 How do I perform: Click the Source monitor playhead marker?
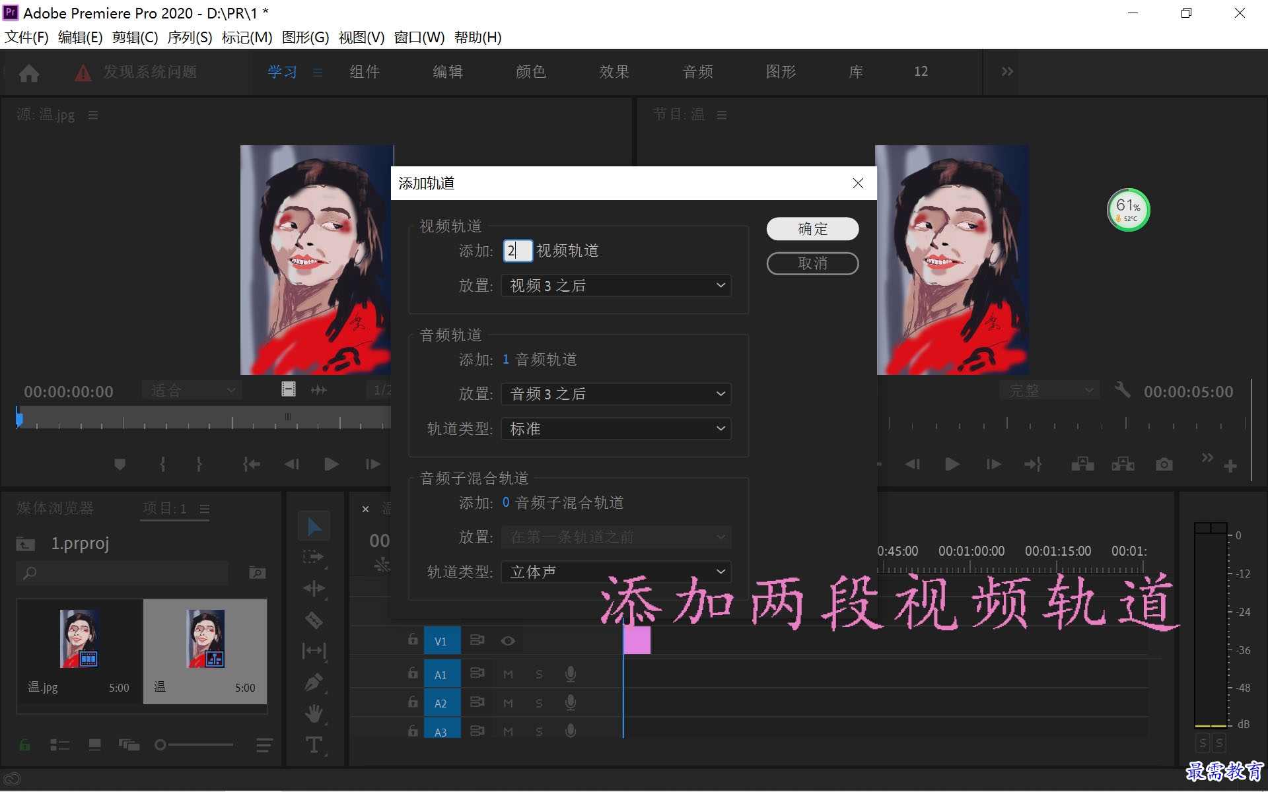[x=19, y=418]
